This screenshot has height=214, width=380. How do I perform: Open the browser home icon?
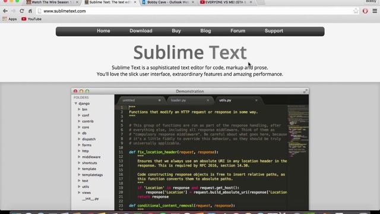(30, 11)
